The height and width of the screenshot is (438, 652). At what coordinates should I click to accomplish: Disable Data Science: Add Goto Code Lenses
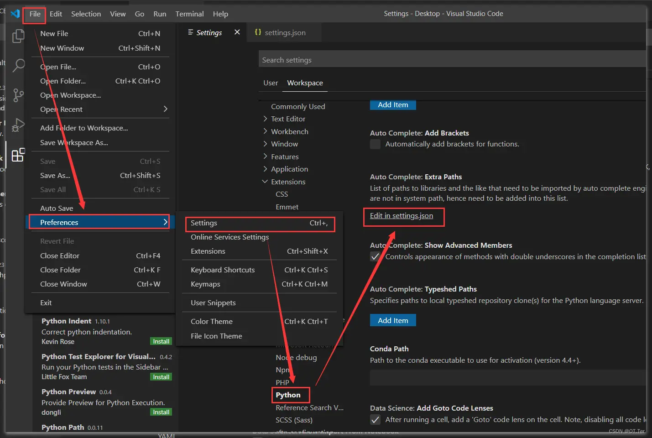375,420
